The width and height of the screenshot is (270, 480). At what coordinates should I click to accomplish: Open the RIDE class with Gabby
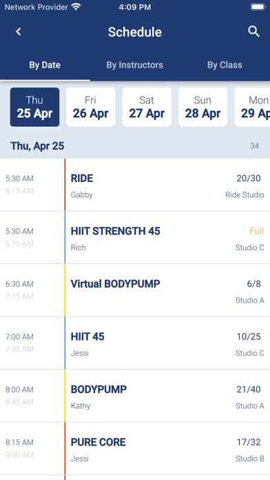135,185
